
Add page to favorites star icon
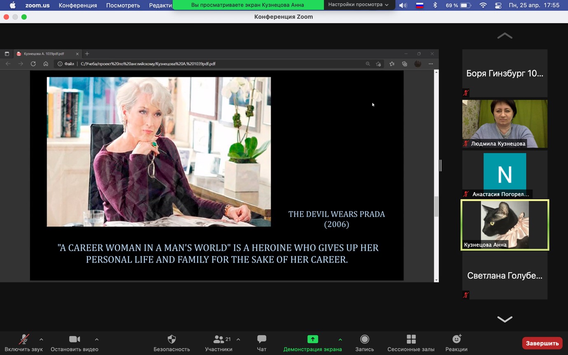coord(379,64)
